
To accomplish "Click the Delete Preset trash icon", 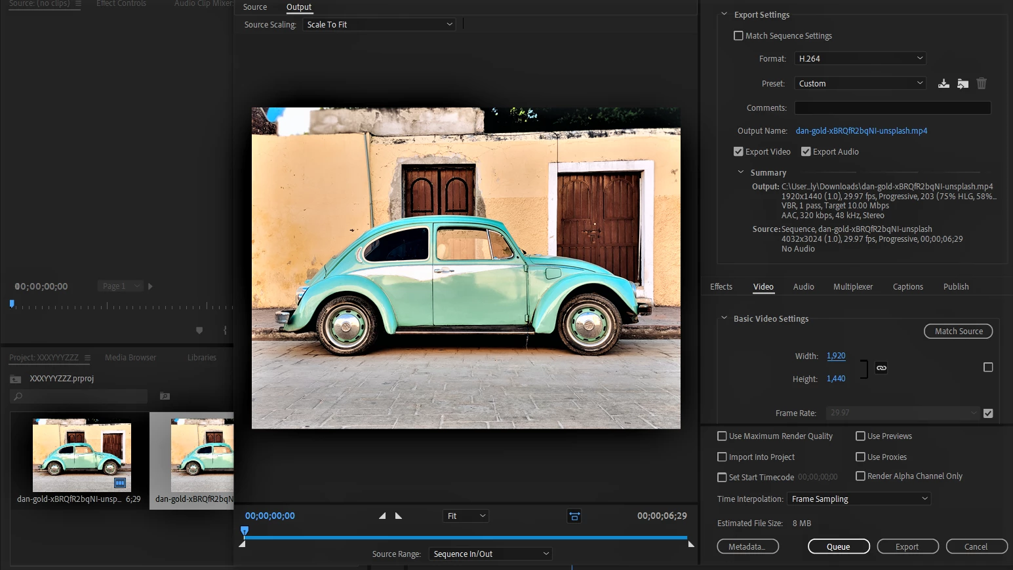I will point(982,83).
